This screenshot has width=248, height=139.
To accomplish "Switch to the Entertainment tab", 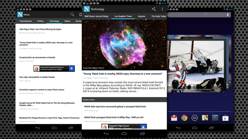I will pyautogui.click(x=26, y=21).
